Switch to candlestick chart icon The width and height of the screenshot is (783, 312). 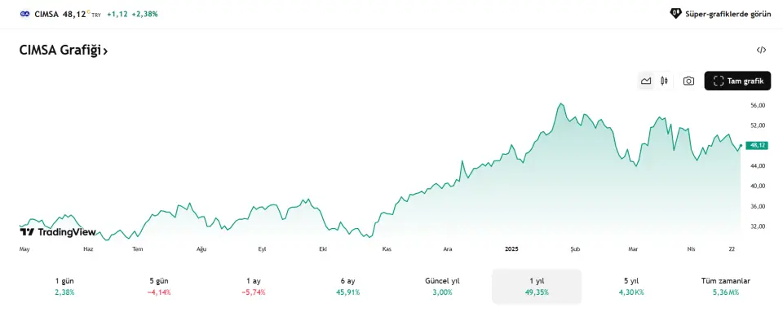click(x=664, y=81)
